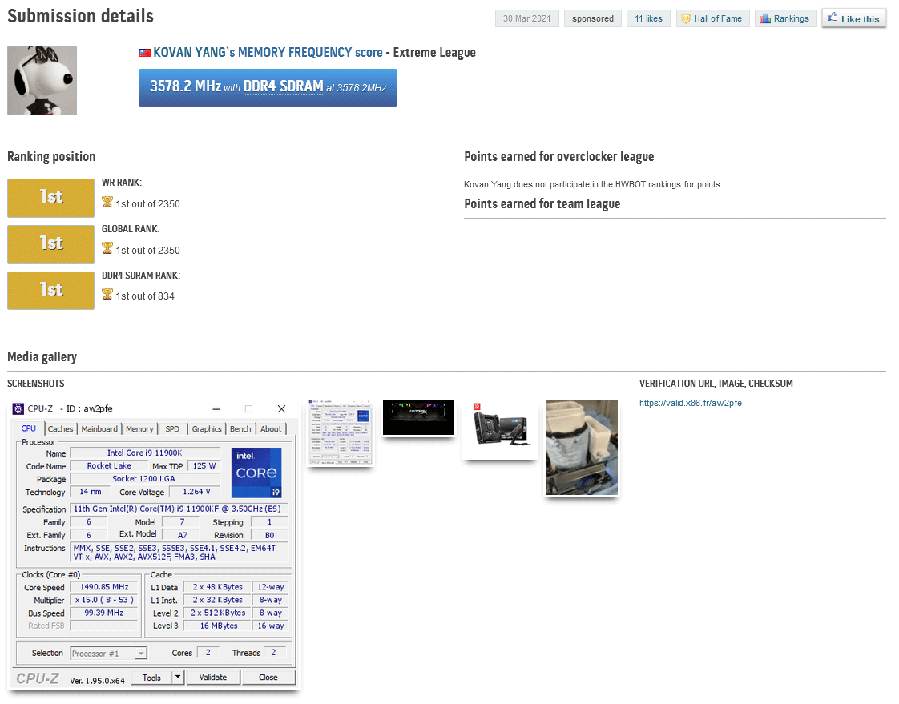Open KOVAN YANG's MEMORY FREQUENCY score link

(268, 53)
